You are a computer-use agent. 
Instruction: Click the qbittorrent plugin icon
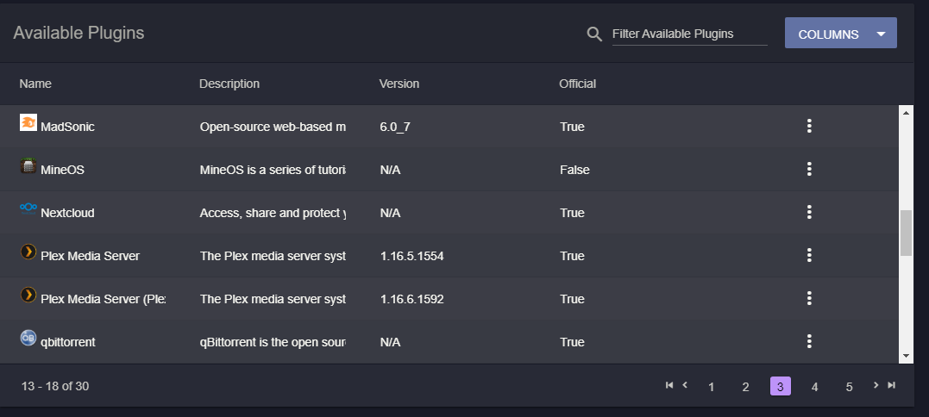tap(28, 339)
